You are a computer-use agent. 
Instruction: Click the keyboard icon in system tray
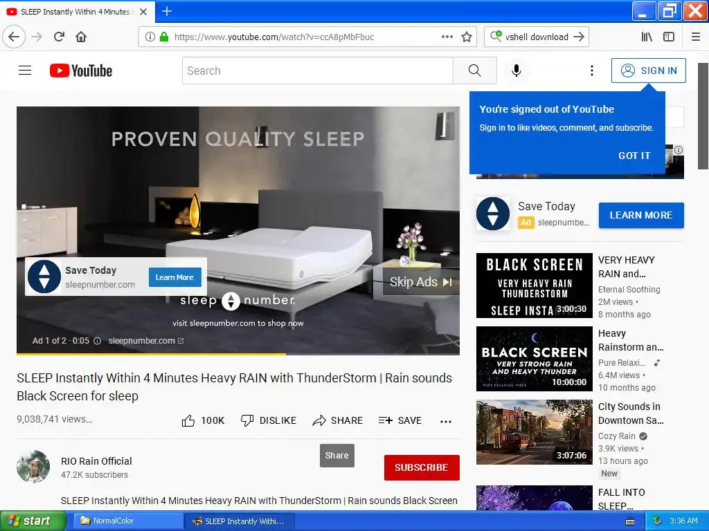pos(629,521)
